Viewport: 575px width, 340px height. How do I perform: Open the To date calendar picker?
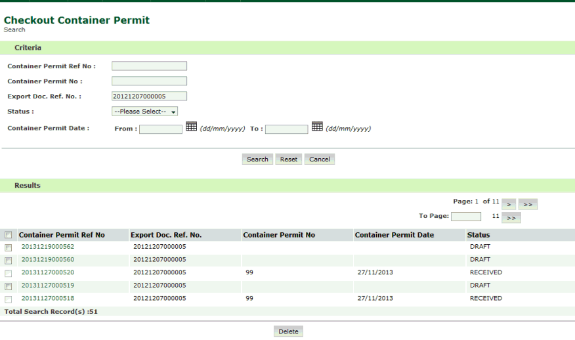click(x=317, y=127)
